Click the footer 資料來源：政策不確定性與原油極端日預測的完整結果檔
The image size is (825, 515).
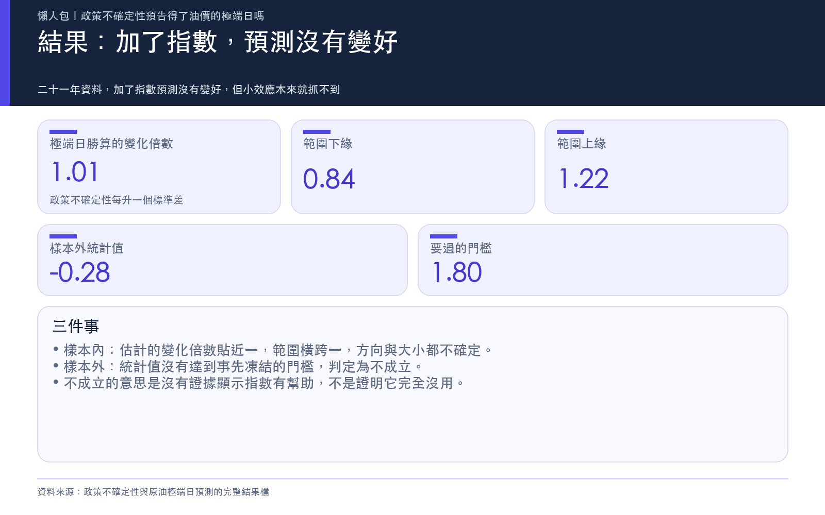(x=153, y=492)
